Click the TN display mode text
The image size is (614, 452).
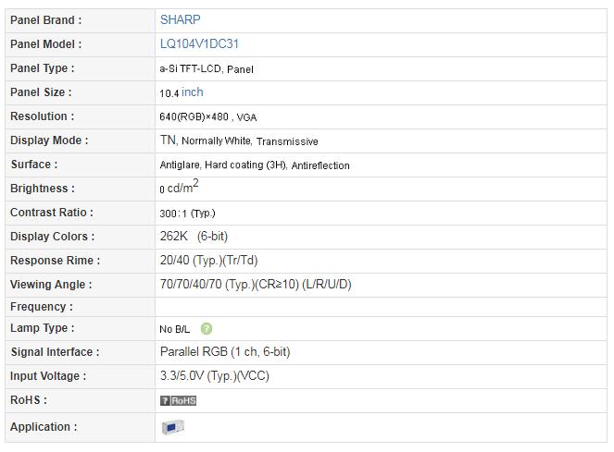pyautogui.click(x=168, y=140)
